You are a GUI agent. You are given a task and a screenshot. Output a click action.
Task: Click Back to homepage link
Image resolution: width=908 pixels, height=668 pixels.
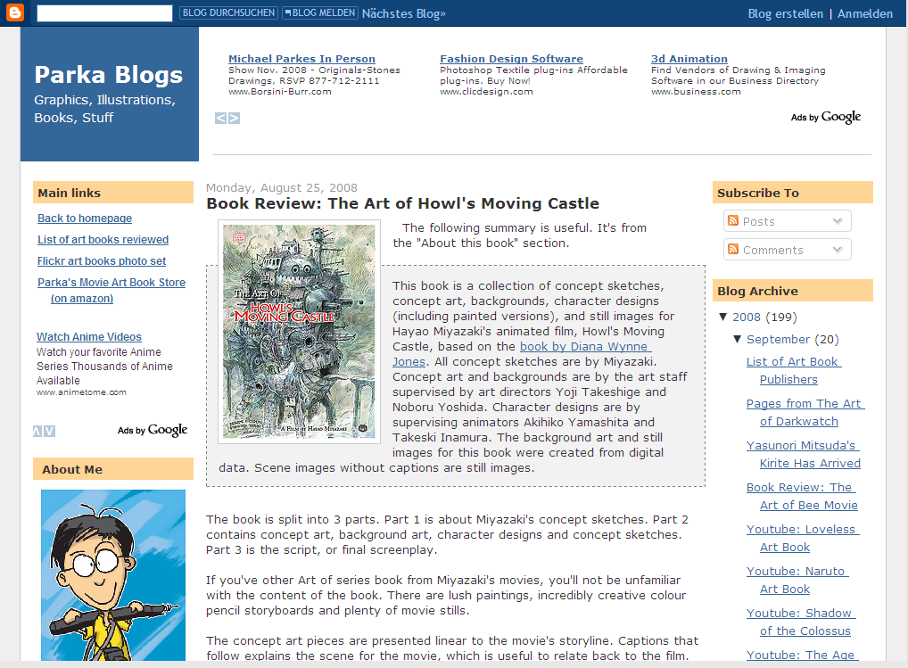[85, 219]
